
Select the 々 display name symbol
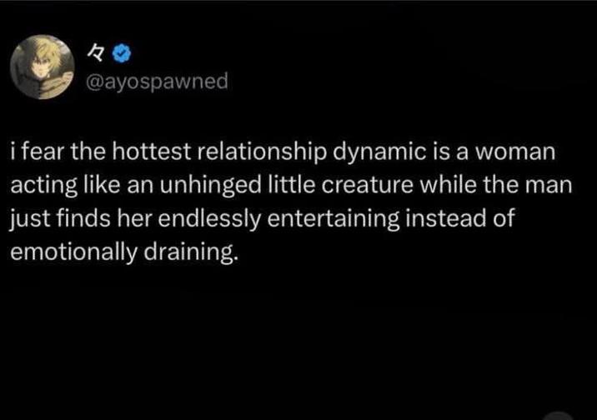(96, 53)
